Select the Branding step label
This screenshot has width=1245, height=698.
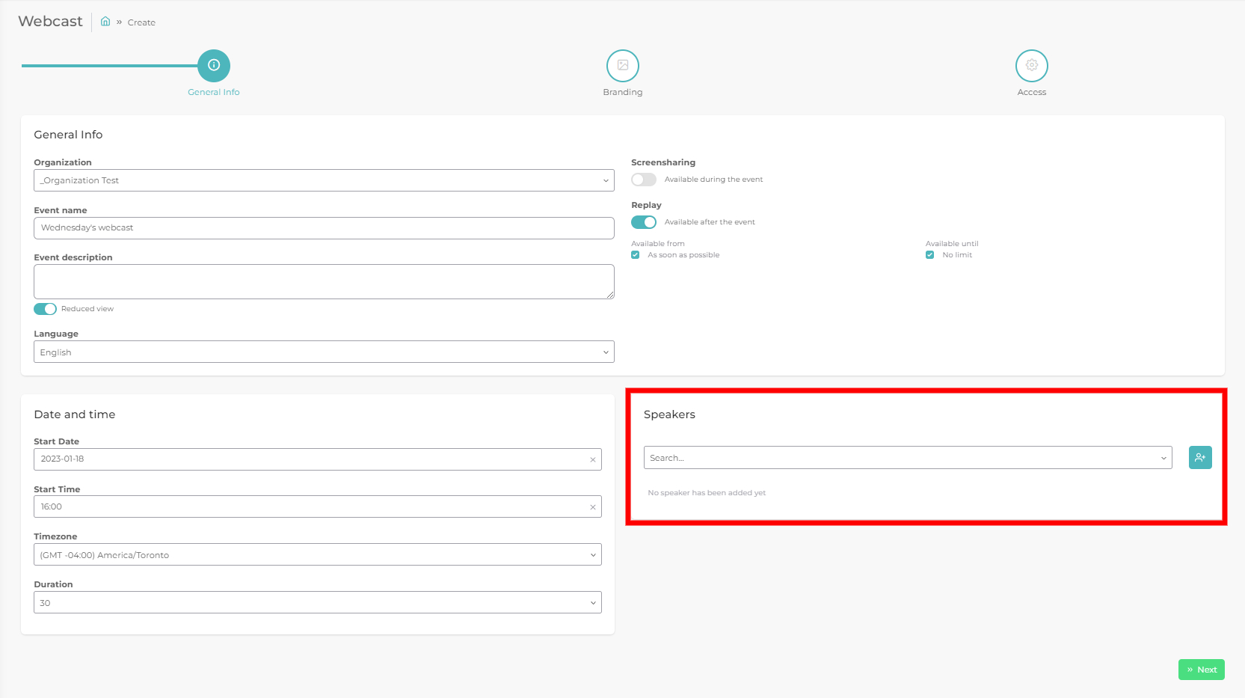tap(623, 92)
